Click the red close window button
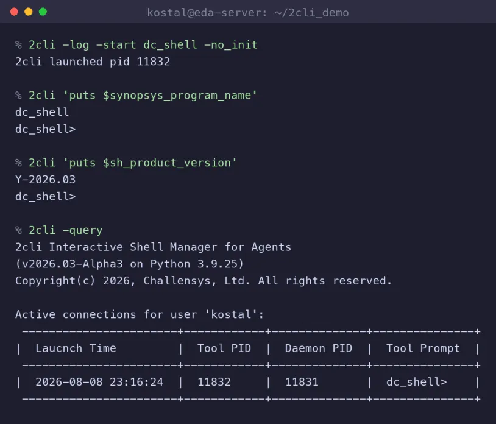This screenshot has width=496, height=424. [14, 12]
